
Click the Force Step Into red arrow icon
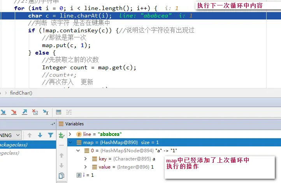[x=14, y=113]
